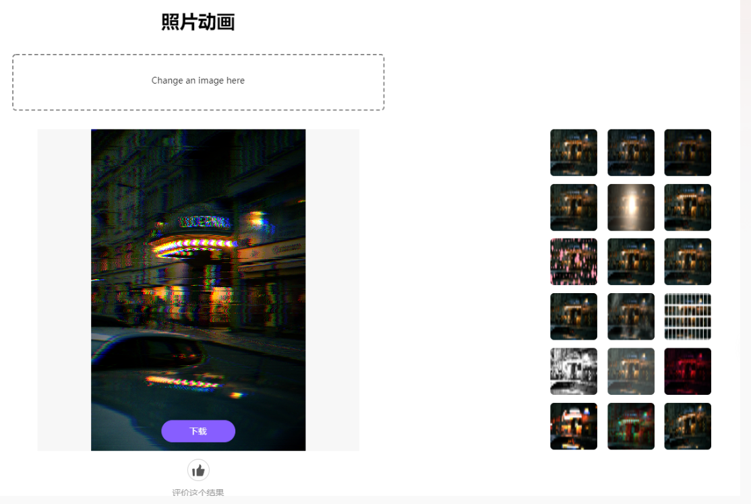Apply the tiled film grid effect thumbnail
Screen dimensions: 751x504
point(688,317)
